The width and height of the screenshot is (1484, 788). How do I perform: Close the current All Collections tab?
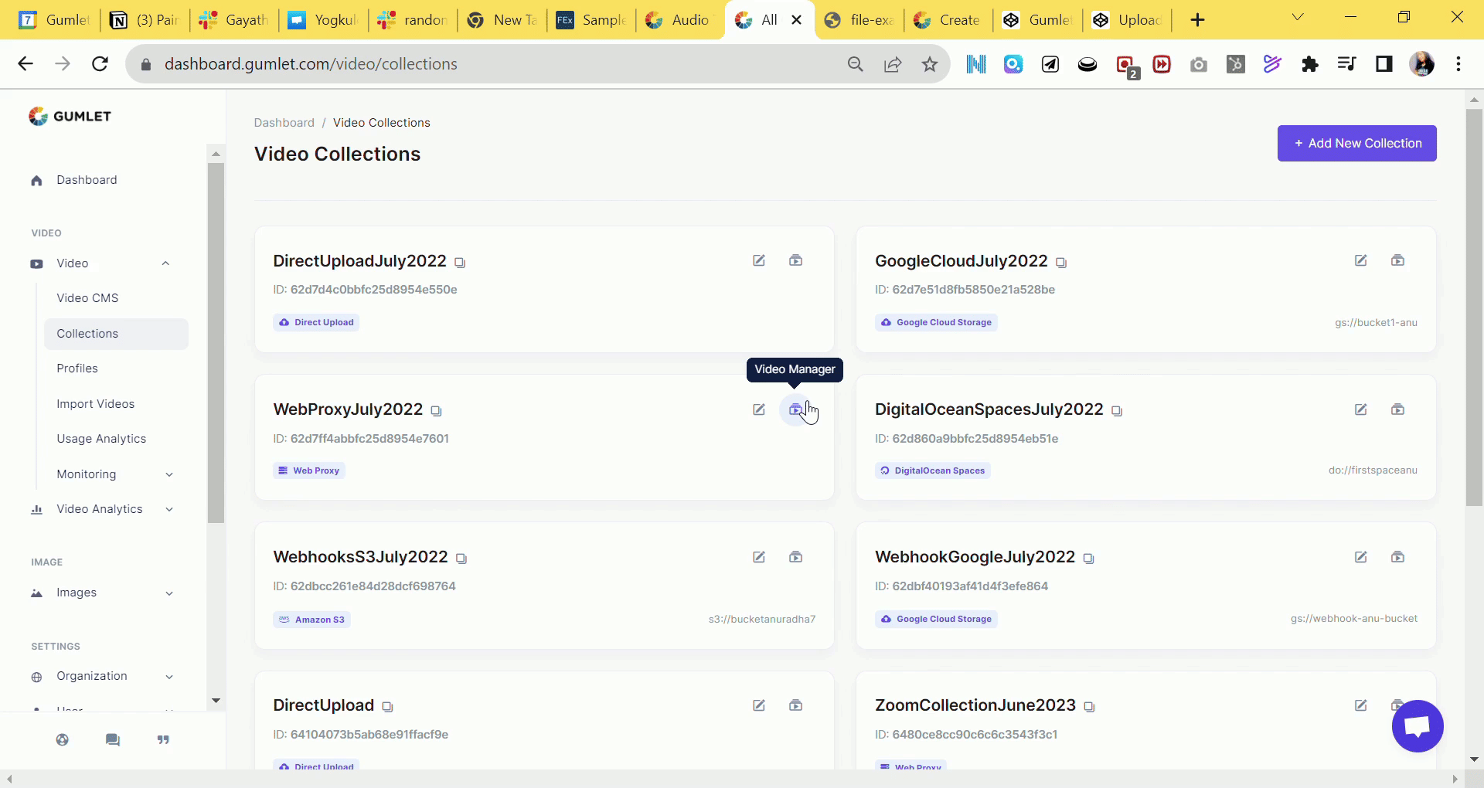coord(796,20)
